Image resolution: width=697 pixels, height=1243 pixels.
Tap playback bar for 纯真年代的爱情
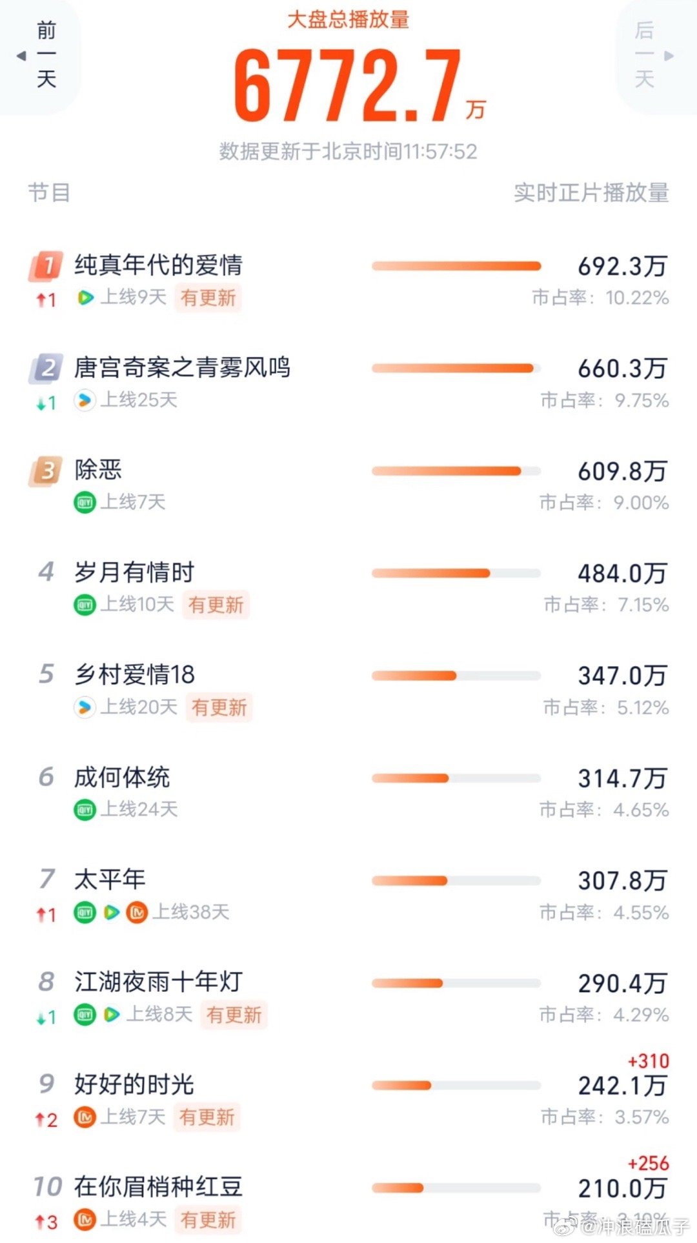coord(456,266)
